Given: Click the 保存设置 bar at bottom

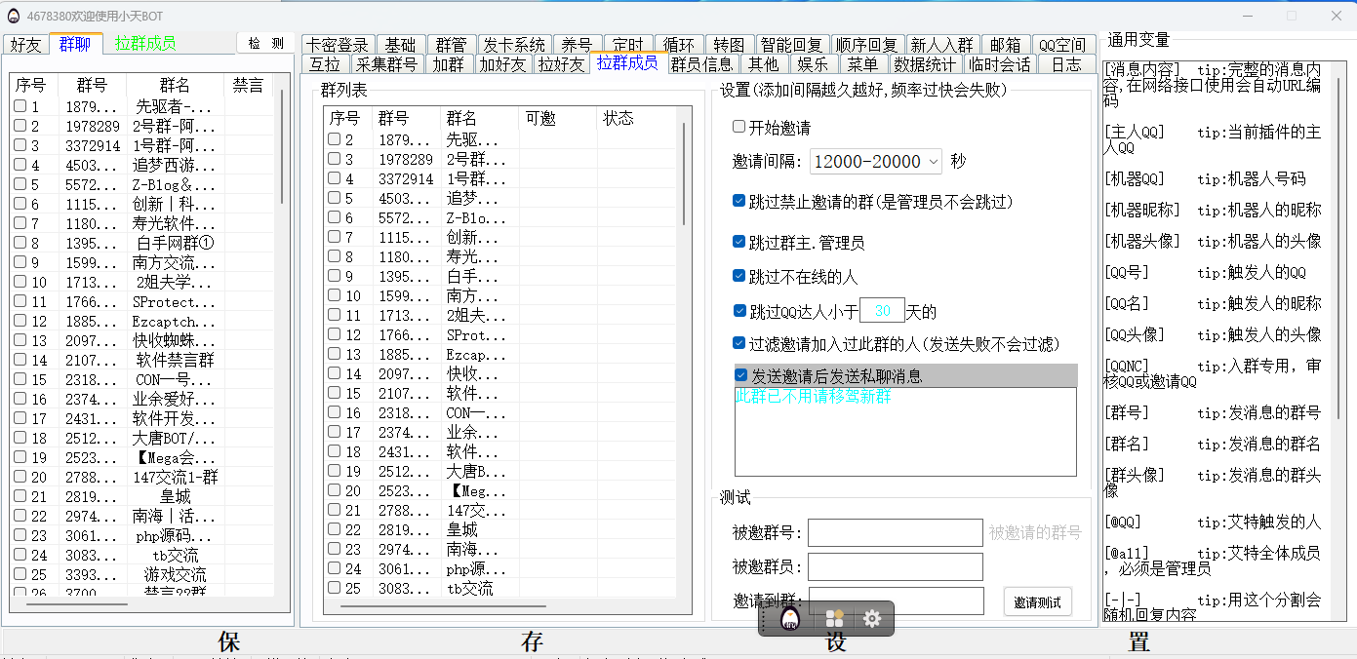Looking at the screenshot, I should click(678, 641).
